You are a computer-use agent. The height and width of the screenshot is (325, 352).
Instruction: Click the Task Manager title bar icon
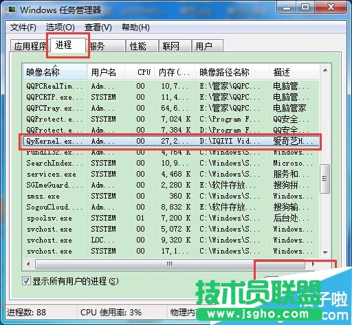[11, 10]
